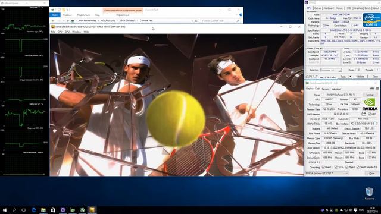Click the BIOS share/export icon in GPU-Z
This screenshot has width=381, height=214.
pyautogui.click(x=364, y=114)
